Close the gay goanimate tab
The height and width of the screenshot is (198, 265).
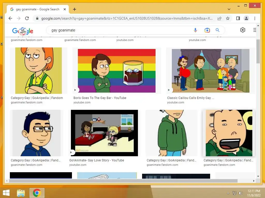tap(64, 10)
